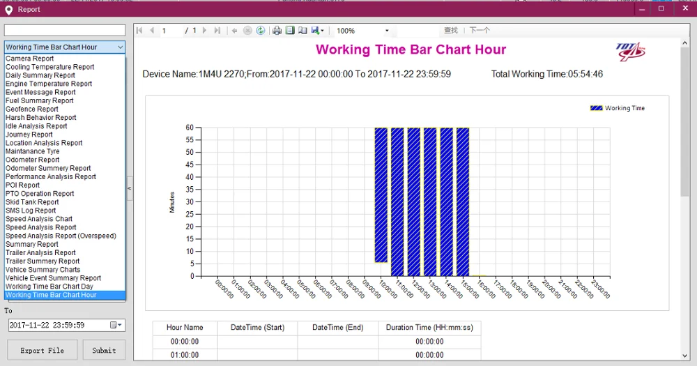
Task: Refresh the report viewer
Action: (261, 31)
